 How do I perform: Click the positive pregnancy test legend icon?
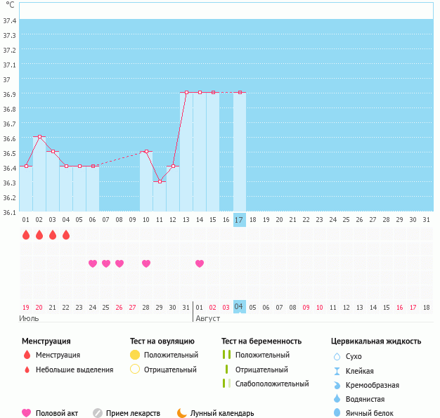226,355
